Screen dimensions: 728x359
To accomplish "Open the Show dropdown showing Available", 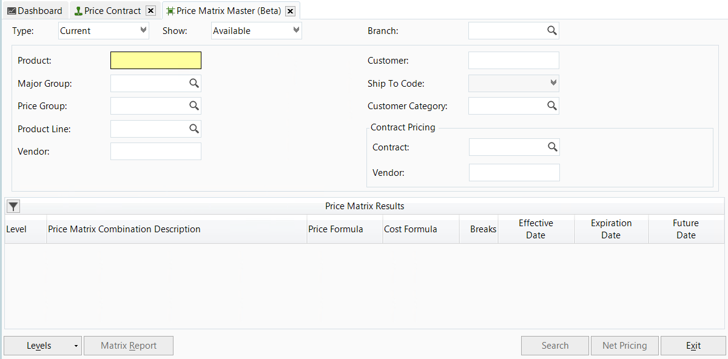I will pos(296,30).
